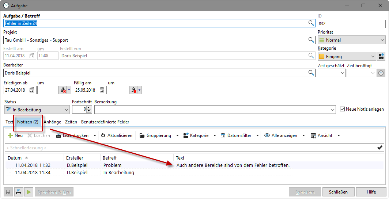This screenshot has height=199, width=389.
Task: Click the search magnifier in Aufgabe/Betreff field
Action: [311, 23]
